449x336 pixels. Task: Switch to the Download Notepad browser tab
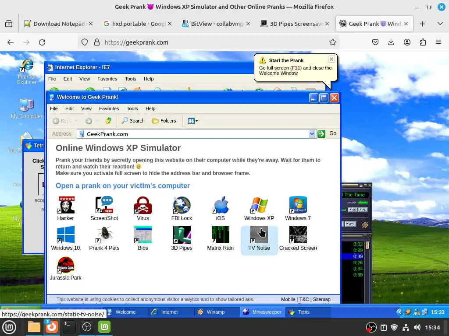58,24
